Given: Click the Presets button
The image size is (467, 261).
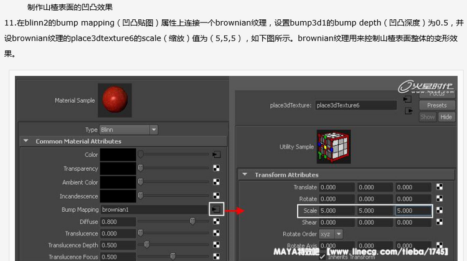Looking at the screenshot, I should pos(436,105).
